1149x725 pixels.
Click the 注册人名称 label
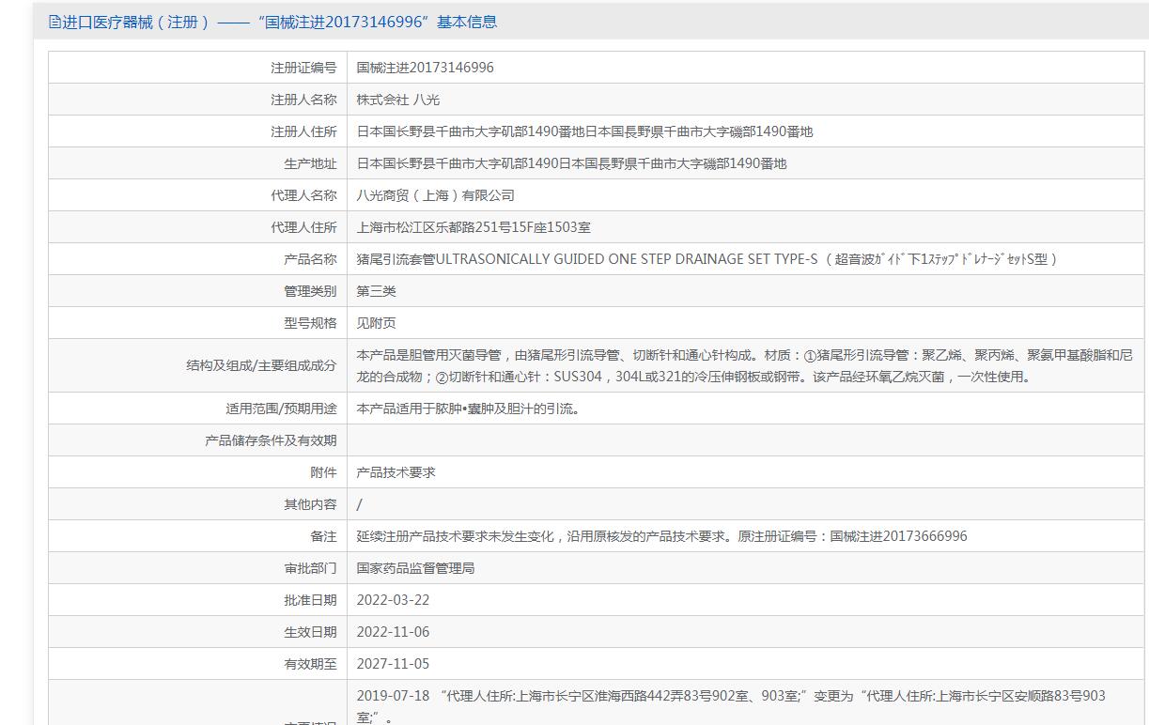(303, 100)
